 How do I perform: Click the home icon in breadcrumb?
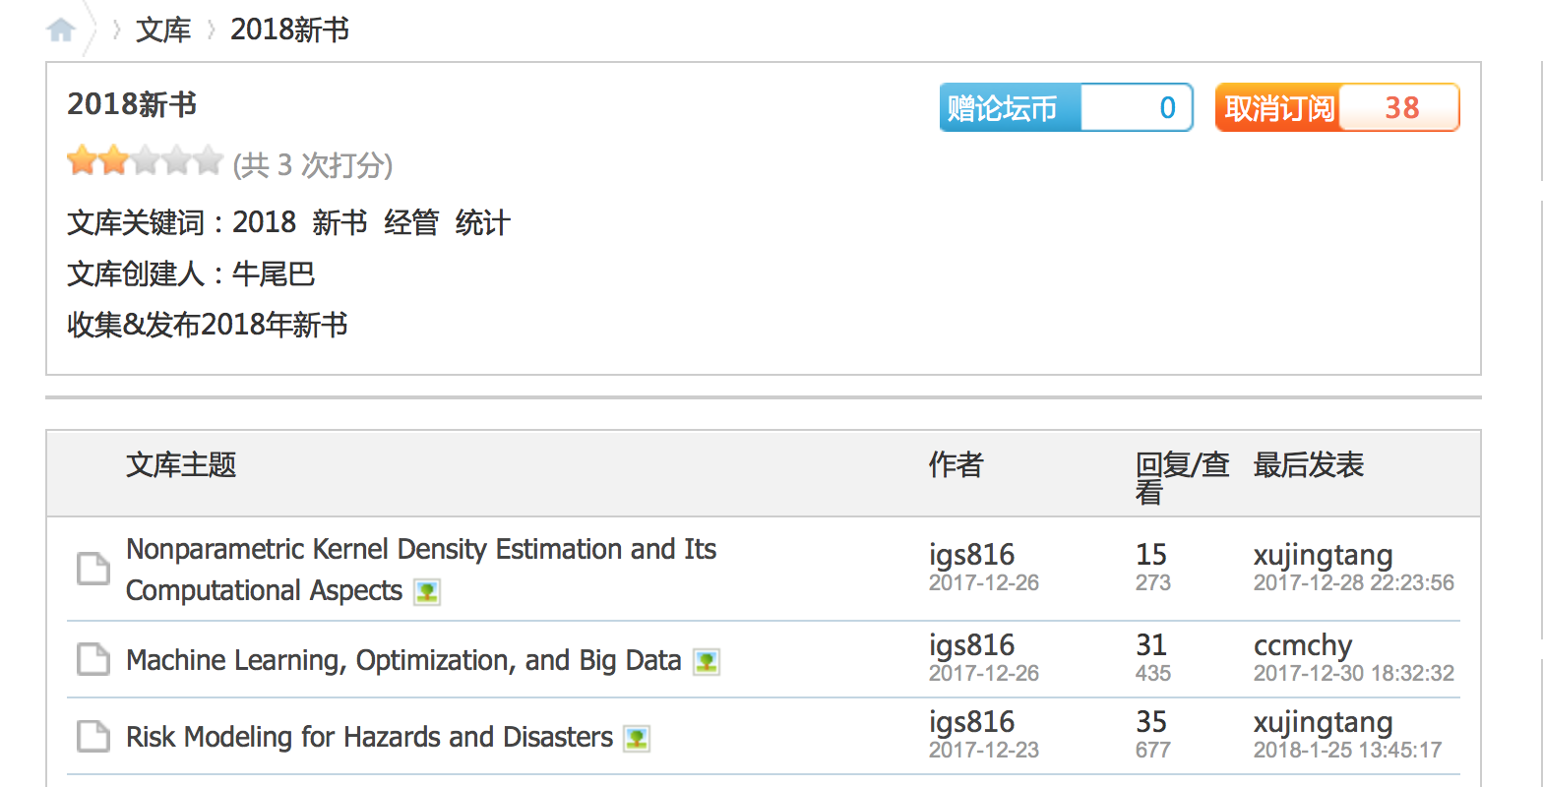click(x=61, y=30)
